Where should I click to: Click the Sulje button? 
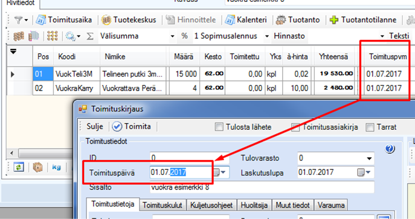tap(95, 127)
